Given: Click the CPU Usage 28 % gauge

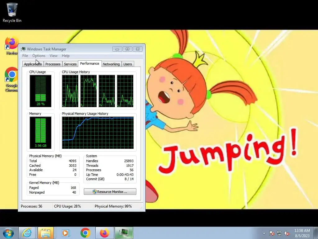Looking at the screenshot, I should pos(40,91).
